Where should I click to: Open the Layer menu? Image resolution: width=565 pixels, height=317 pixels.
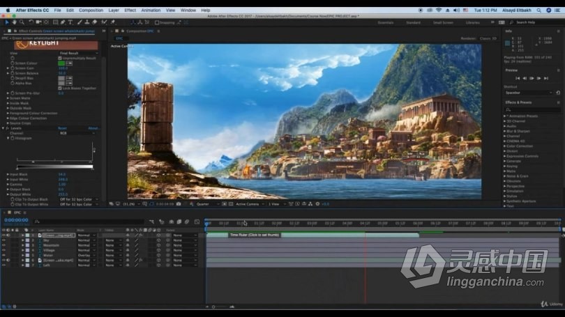click(x=114, y=10)
